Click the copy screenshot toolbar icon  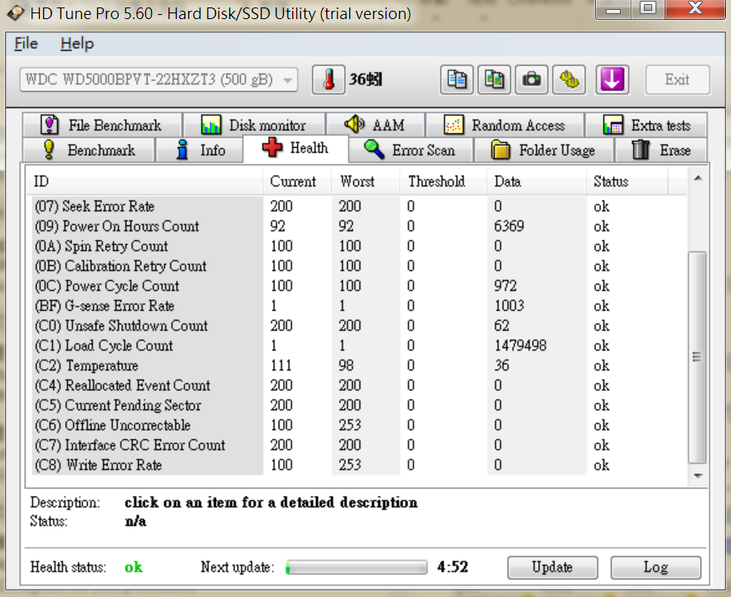495,80
